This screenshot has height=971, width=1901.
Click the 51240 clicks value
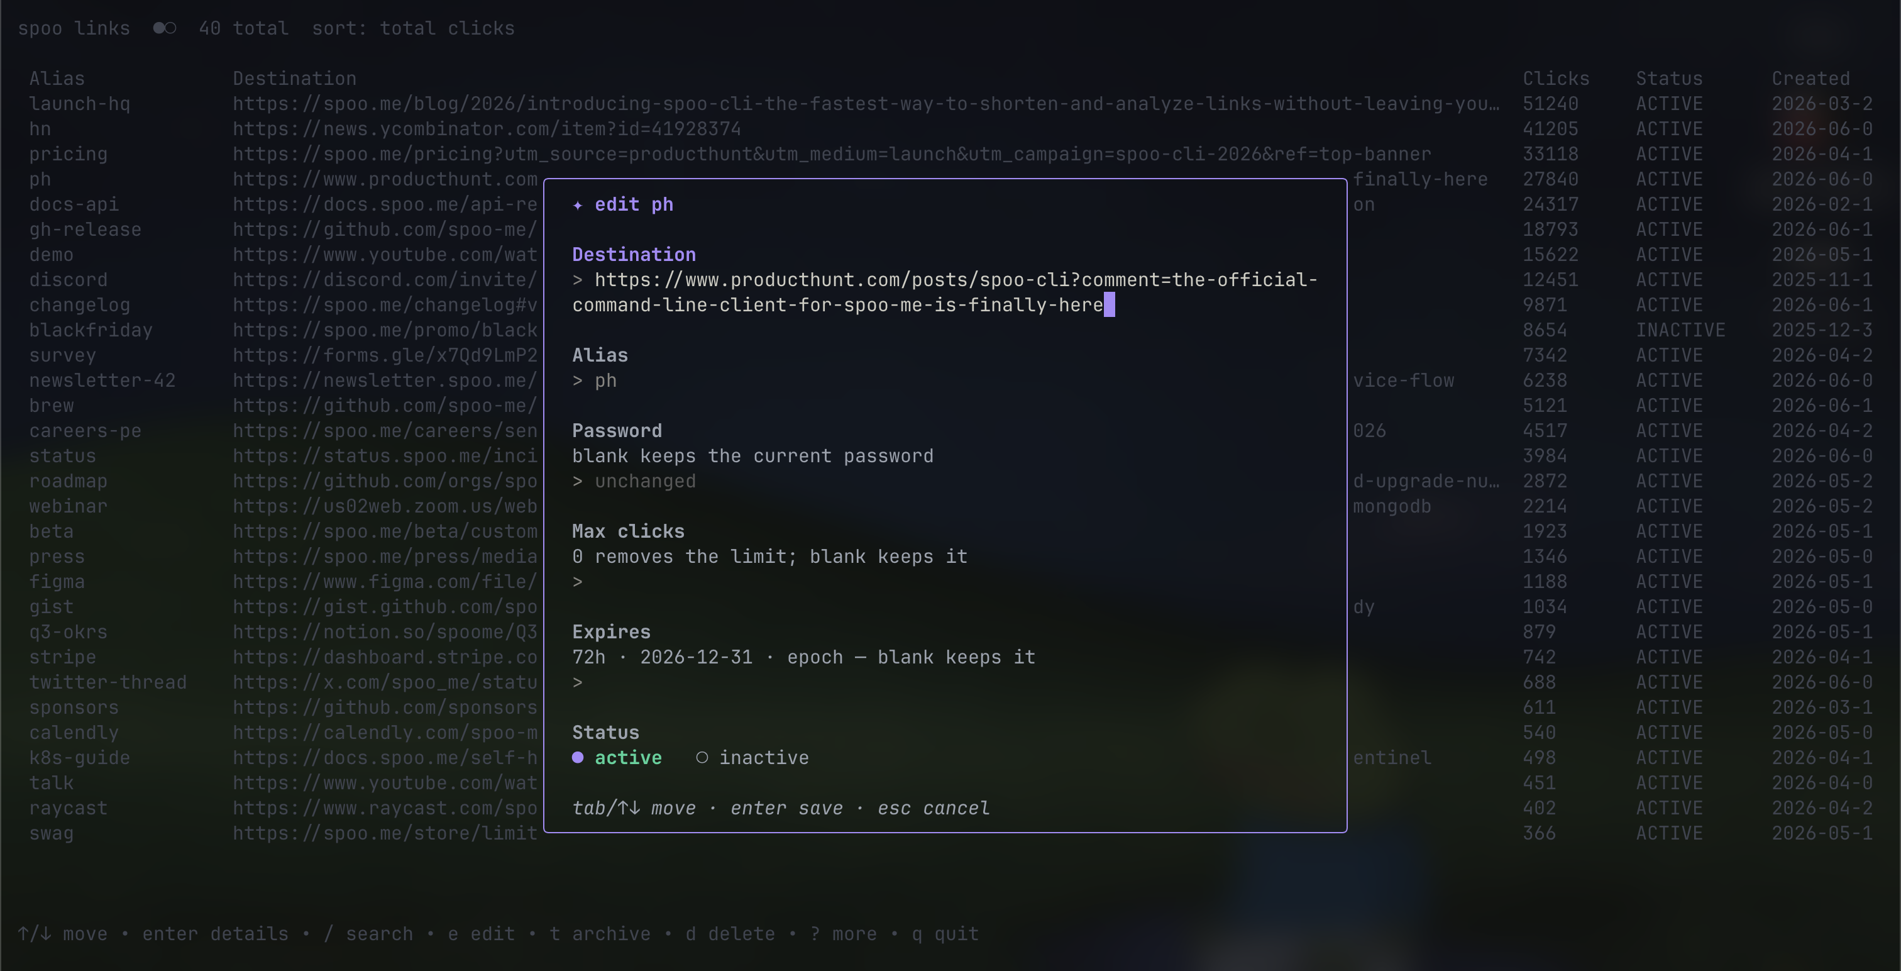coord(1550,103)
